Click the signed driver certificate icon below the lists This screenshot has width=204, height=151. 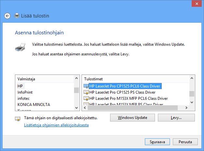(18, 119)
